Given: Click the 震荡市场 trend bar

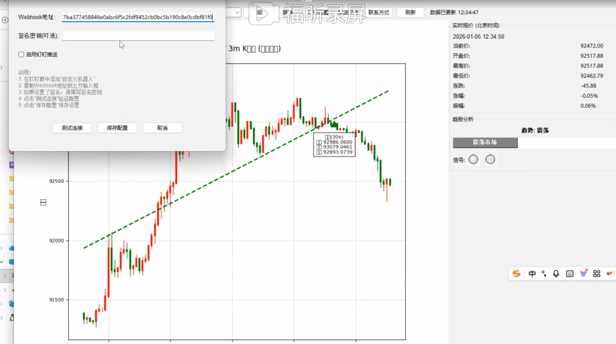Looking at the screenshot, I should point(485,142).
